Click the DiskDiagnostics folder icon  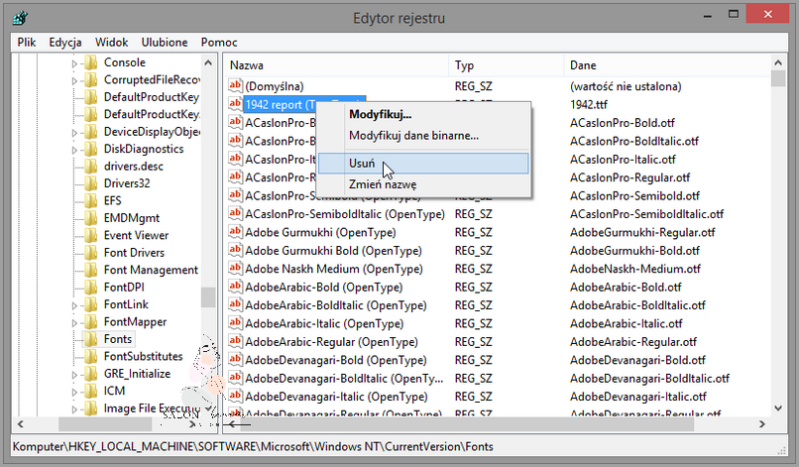(x=90, y=149)
